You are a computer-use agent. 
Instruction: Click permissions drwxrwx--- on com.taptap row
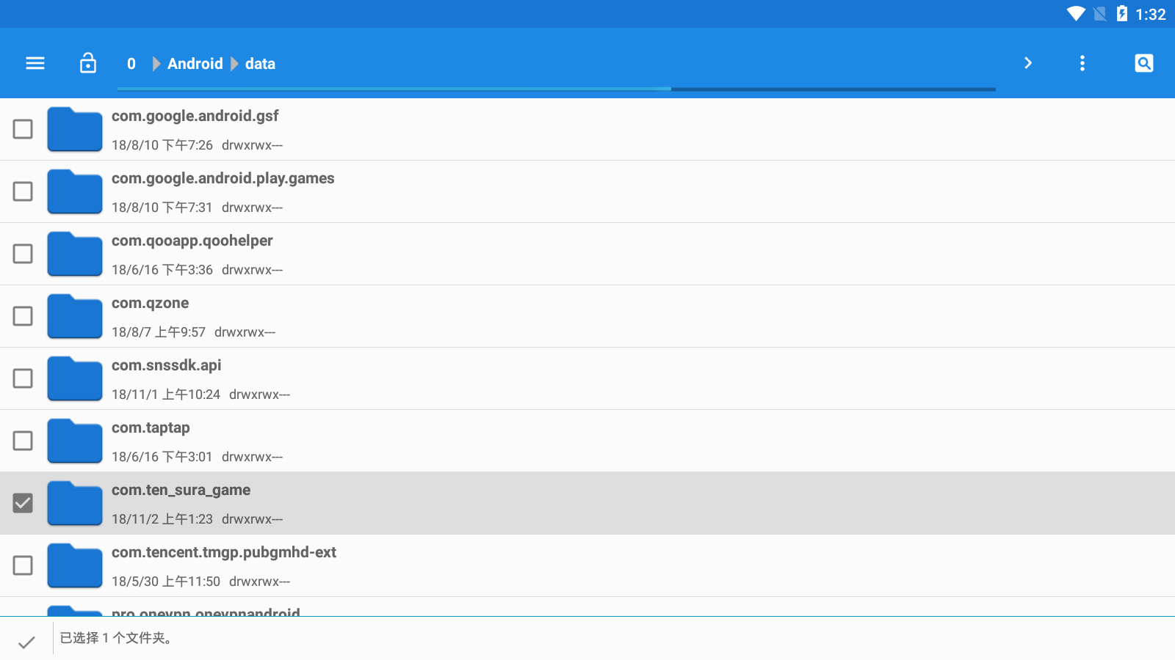pos(253,457)
